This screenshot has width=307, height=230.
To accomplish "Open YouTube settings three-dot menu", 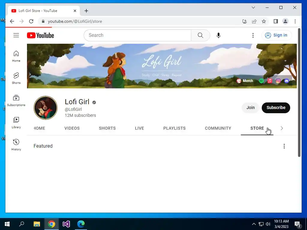I will click(x=253, y=35).
